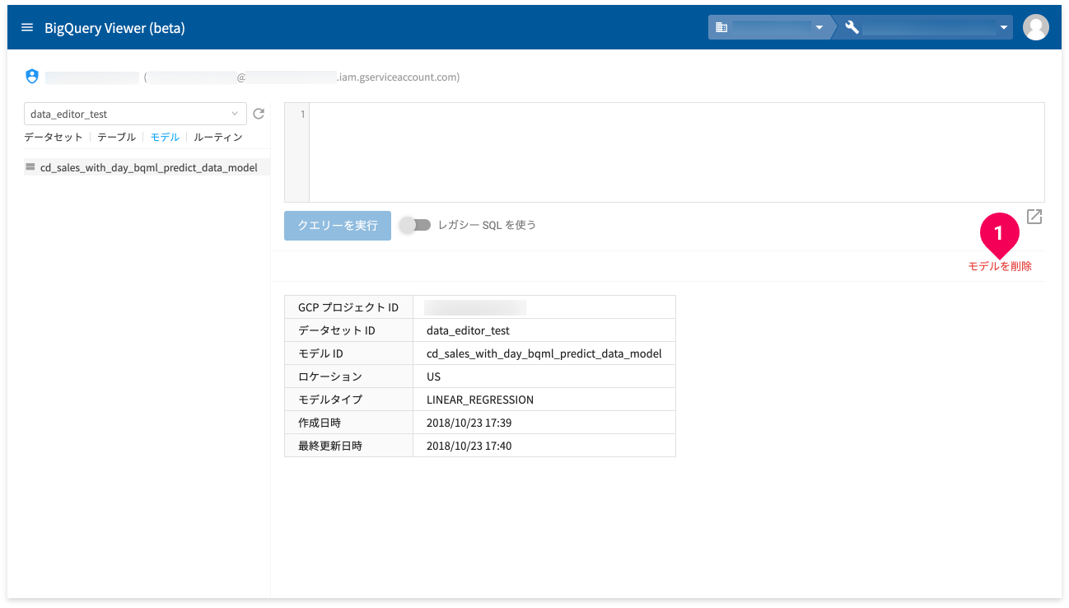
Task: Click the レガシー SQL を使う label
Action: (x=487, y=225)
